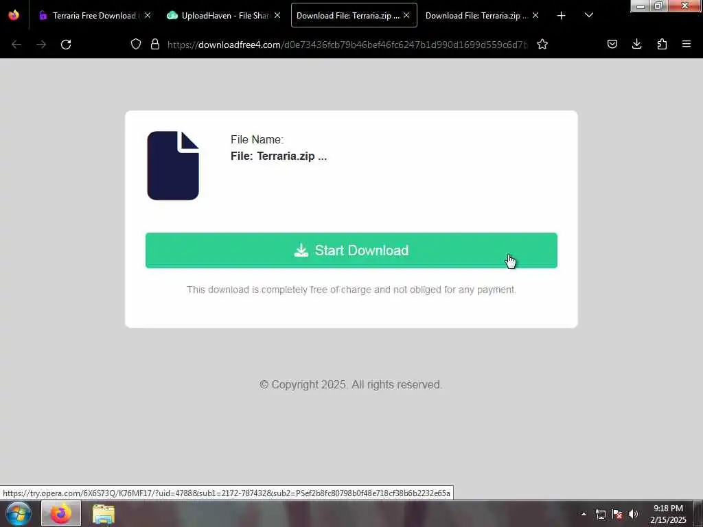703x527 pixels.
Task: Click the Start Download button
Action: pos(351,250)
